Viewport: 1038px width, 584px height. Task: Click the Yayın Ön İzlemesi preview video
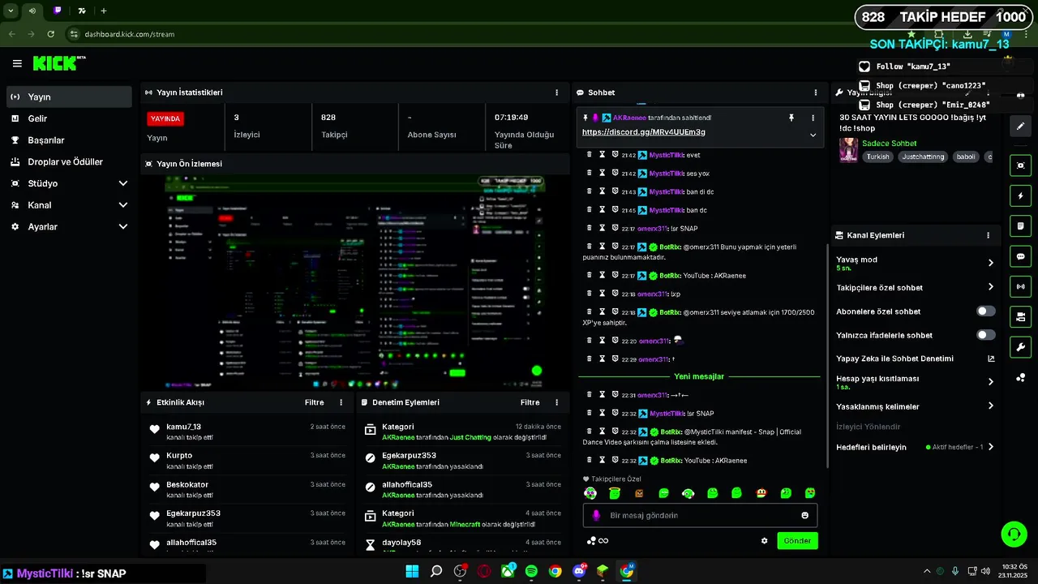click(x=355, y=281)
